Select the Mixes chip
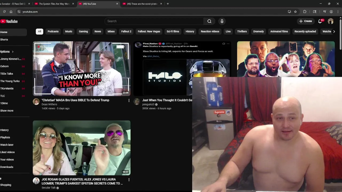342x192 pixels. coord(111,31)
